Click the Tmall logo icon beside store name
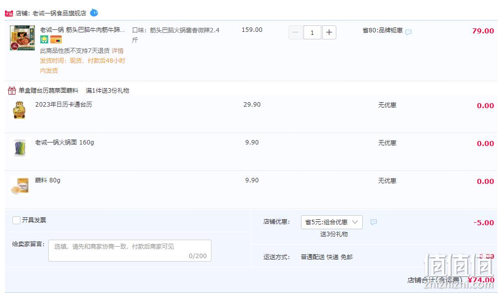 [9, 13]
